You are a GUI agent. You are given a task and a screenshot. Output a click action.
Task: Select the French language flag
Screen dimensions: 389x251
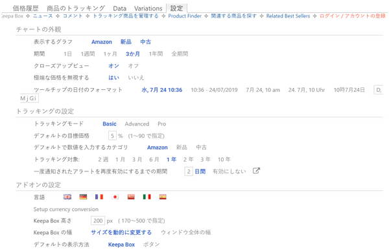[x=99, y=197]
